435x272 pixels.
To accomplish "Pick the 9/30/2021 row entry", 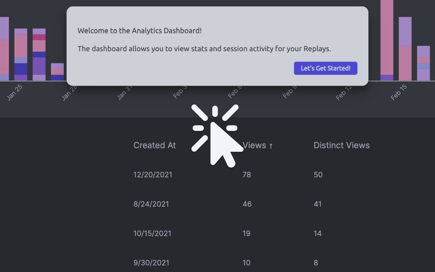I will pos(151,263).
